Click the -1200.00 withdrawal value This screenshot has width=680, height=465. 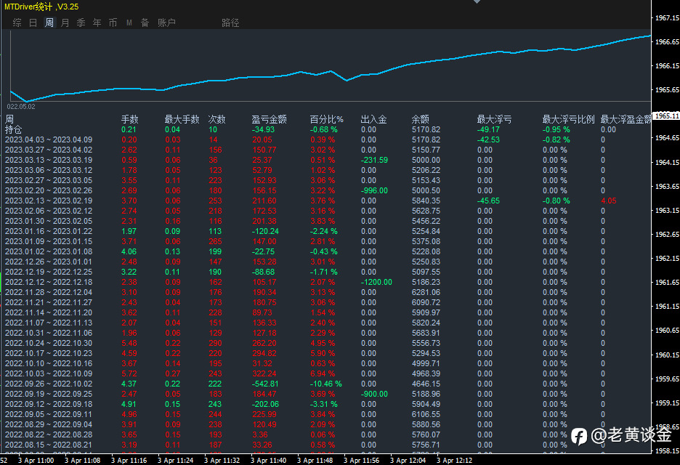(376, 283)
